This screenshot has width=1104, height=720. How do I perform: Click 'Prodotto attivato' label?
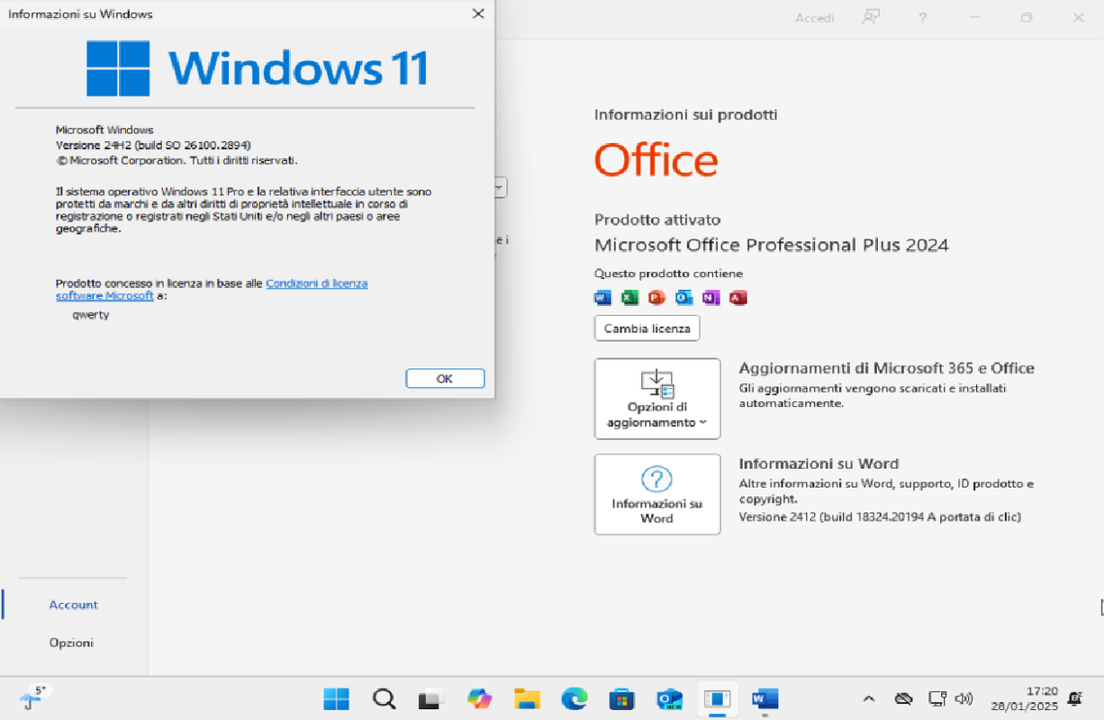coord(657,220)
